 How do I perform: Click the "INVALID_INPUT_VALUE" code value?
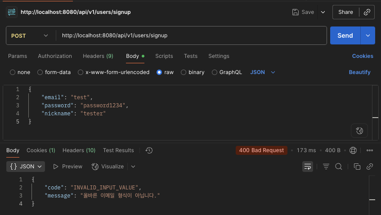pyautogui.click(x=104, y=188)
